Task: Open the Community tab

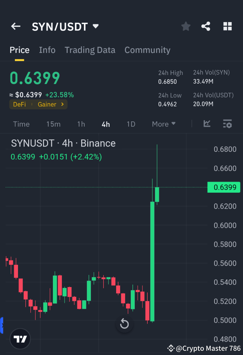Action: 147,50
